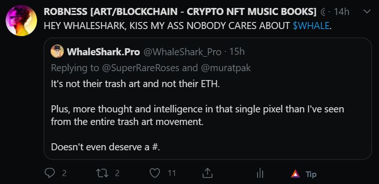Open the share tweet icon

(207, 173)
